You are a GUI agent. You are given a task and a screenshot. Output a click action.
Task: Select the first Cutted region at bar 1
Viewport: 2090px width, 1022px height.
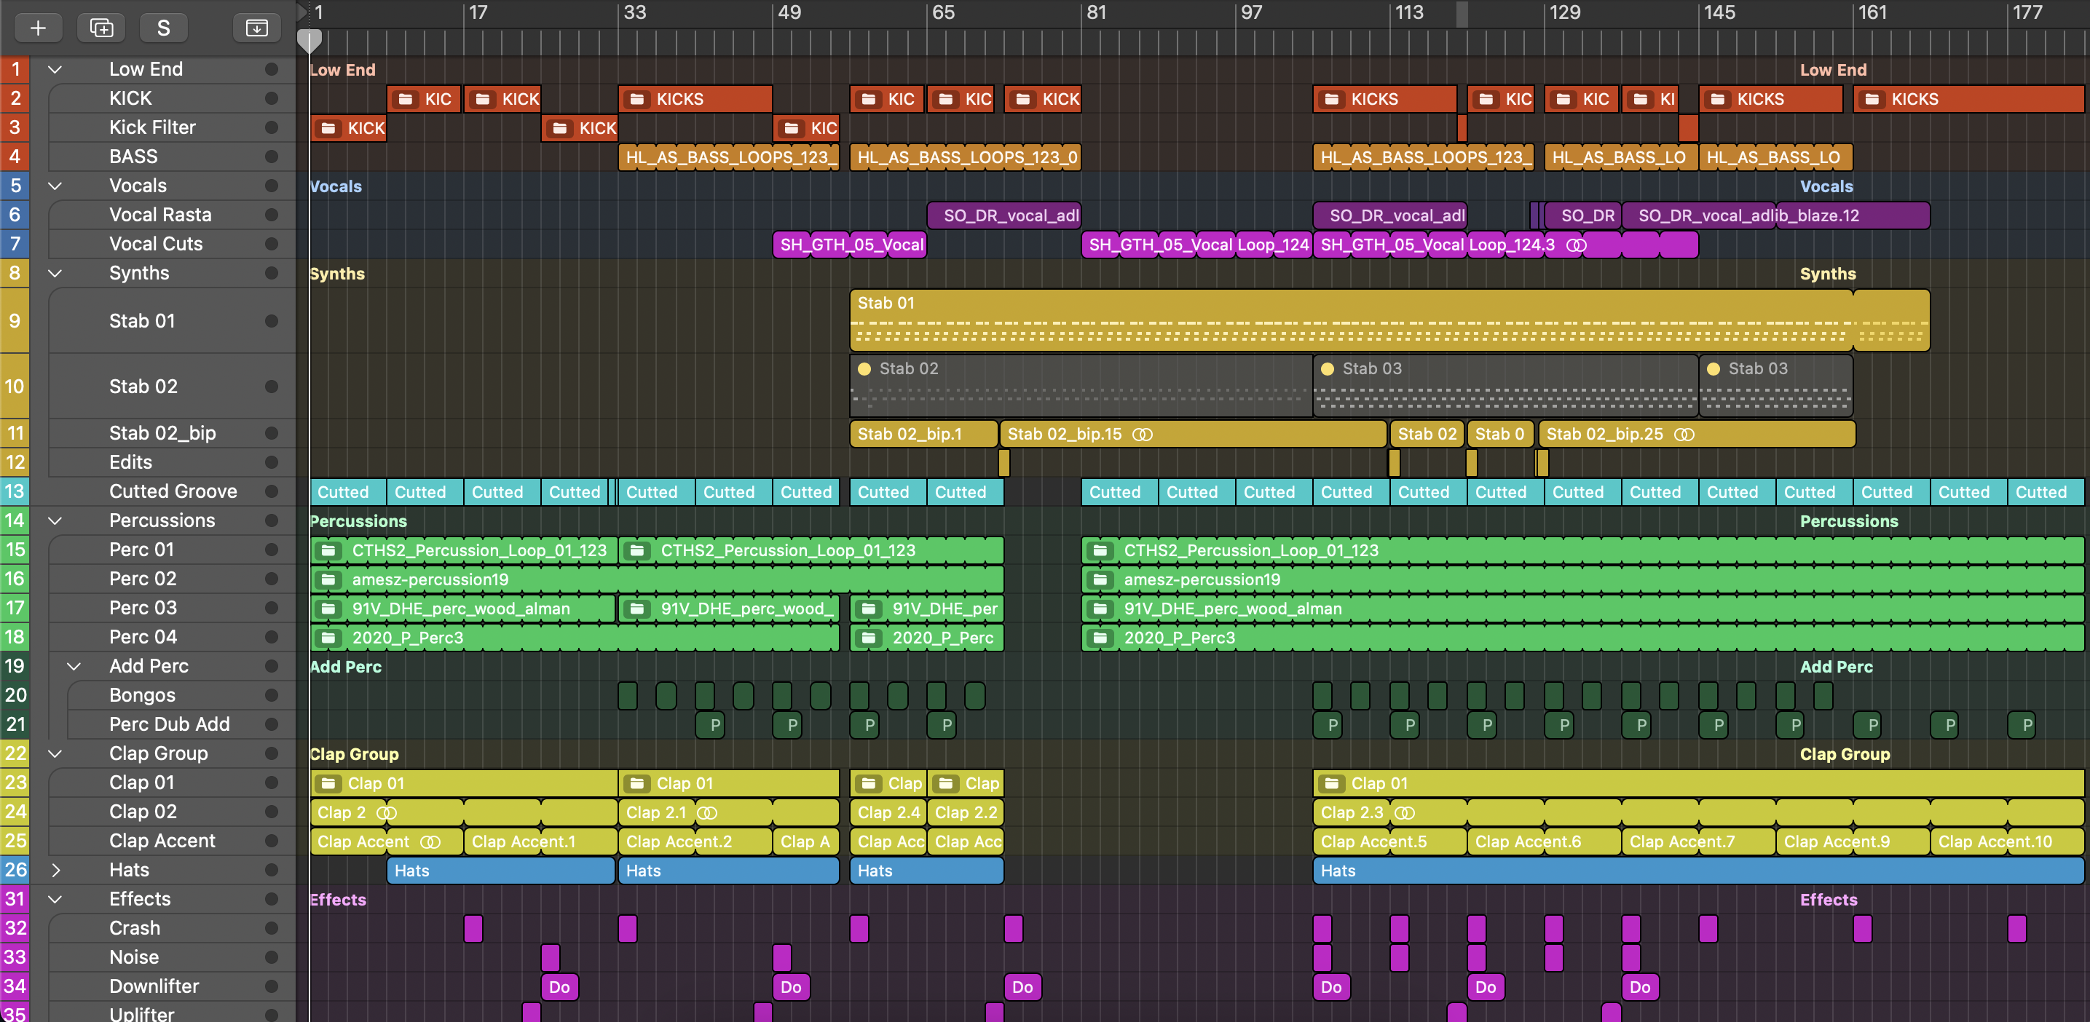(348, 492)
